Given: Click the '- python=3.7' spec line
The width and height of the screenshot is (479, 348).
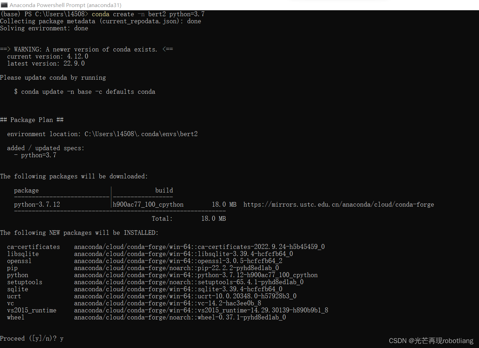Looking at the screenshot, I should (35, 155).
